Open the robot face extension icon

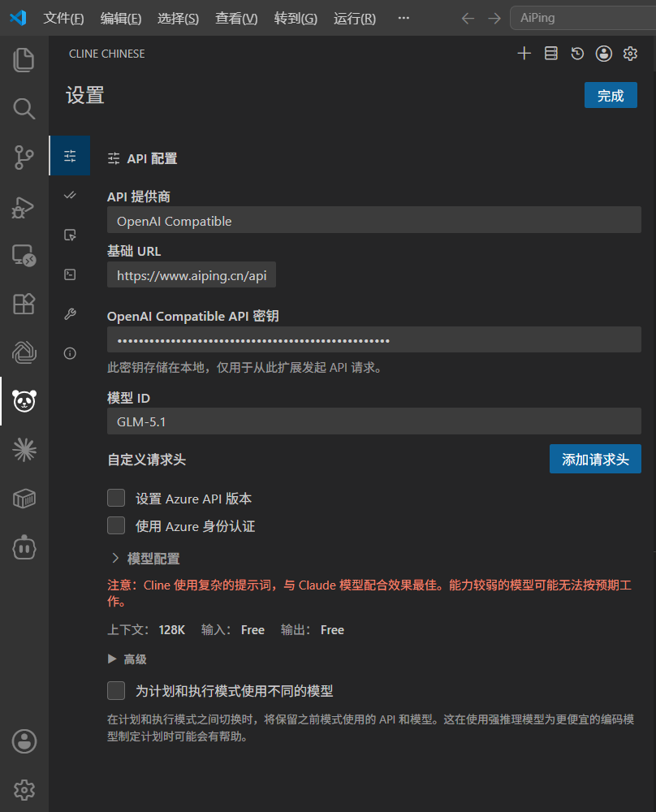pyautogui.click(x=24, y=548)
